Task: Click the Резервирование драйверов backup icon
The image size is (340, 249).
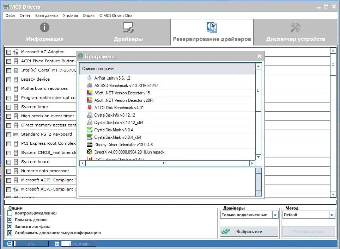Action: point(212,27)
